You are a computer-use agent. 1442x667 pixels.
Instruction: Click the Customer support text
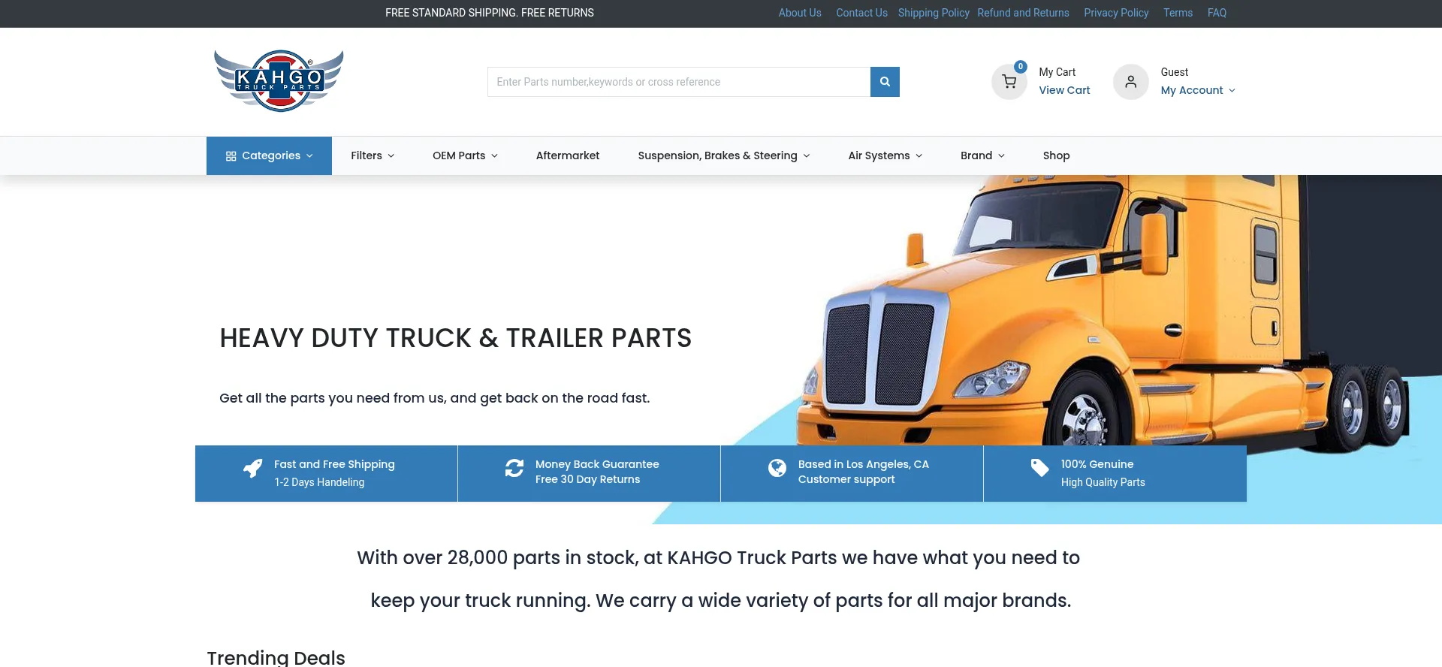coord(846,479)
